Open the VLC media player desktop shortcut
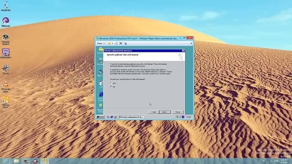Viewport: 292px width, 164px height. point(5,87)
